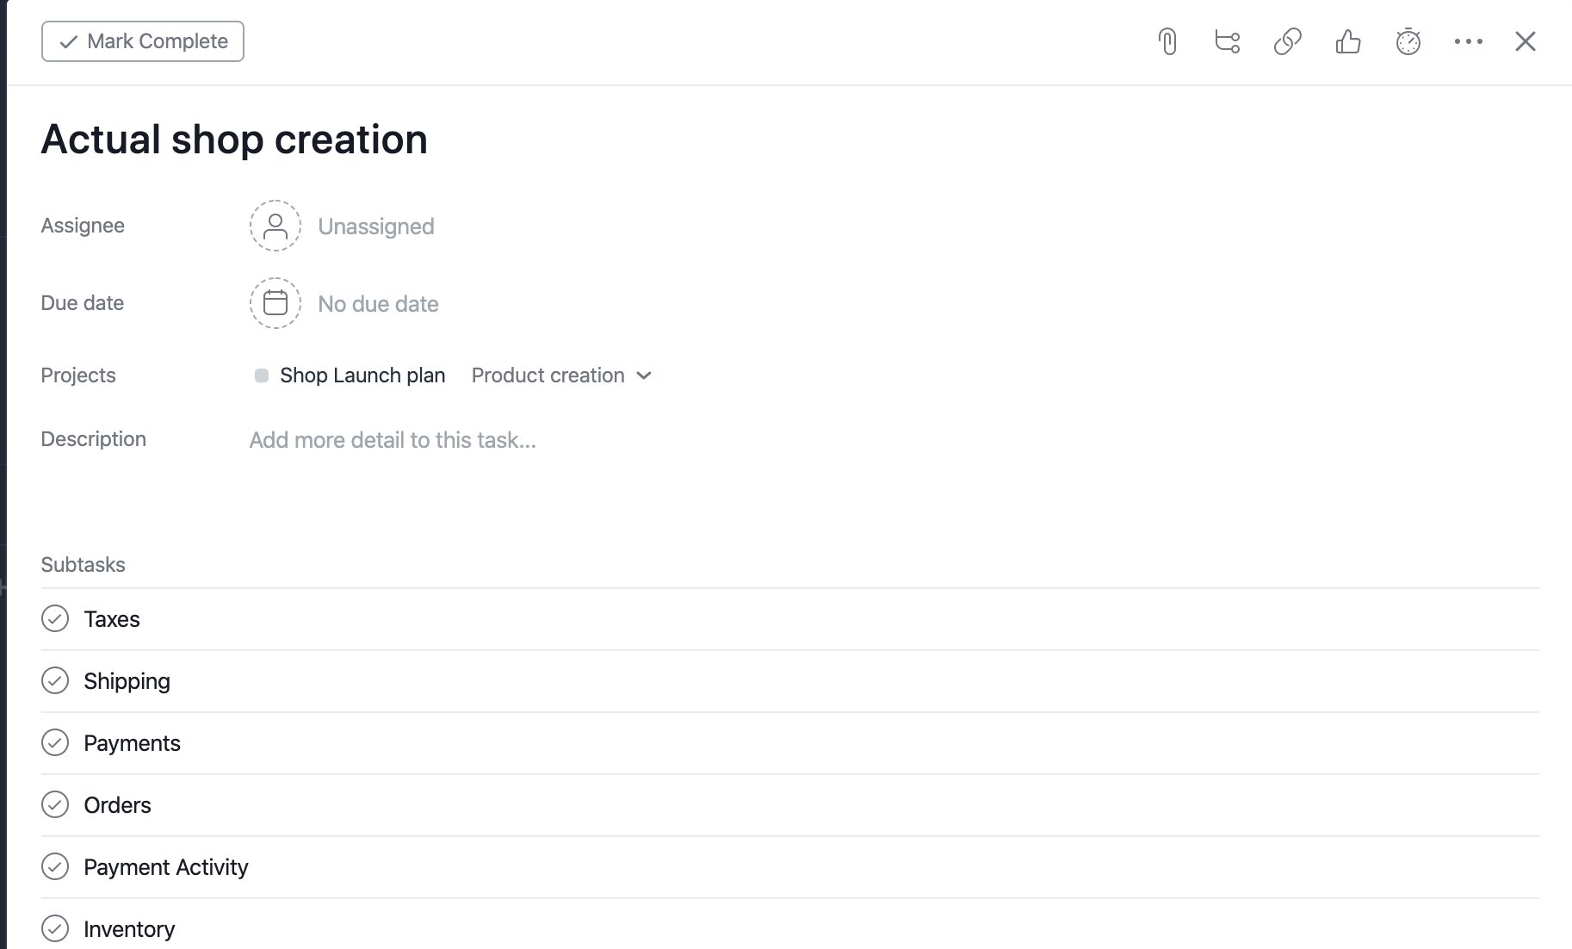Image resolution: width=1572 pixels, height=949 pixels.
Task: Start the time tracking stopwatch icon
Action: tap(1408, 40)
